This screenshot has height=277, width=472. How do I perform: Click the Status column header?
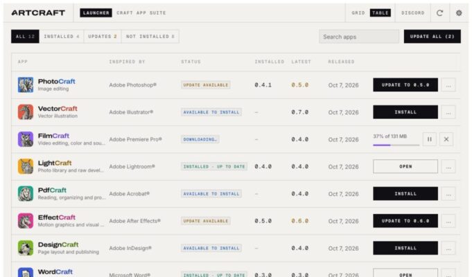191,62
